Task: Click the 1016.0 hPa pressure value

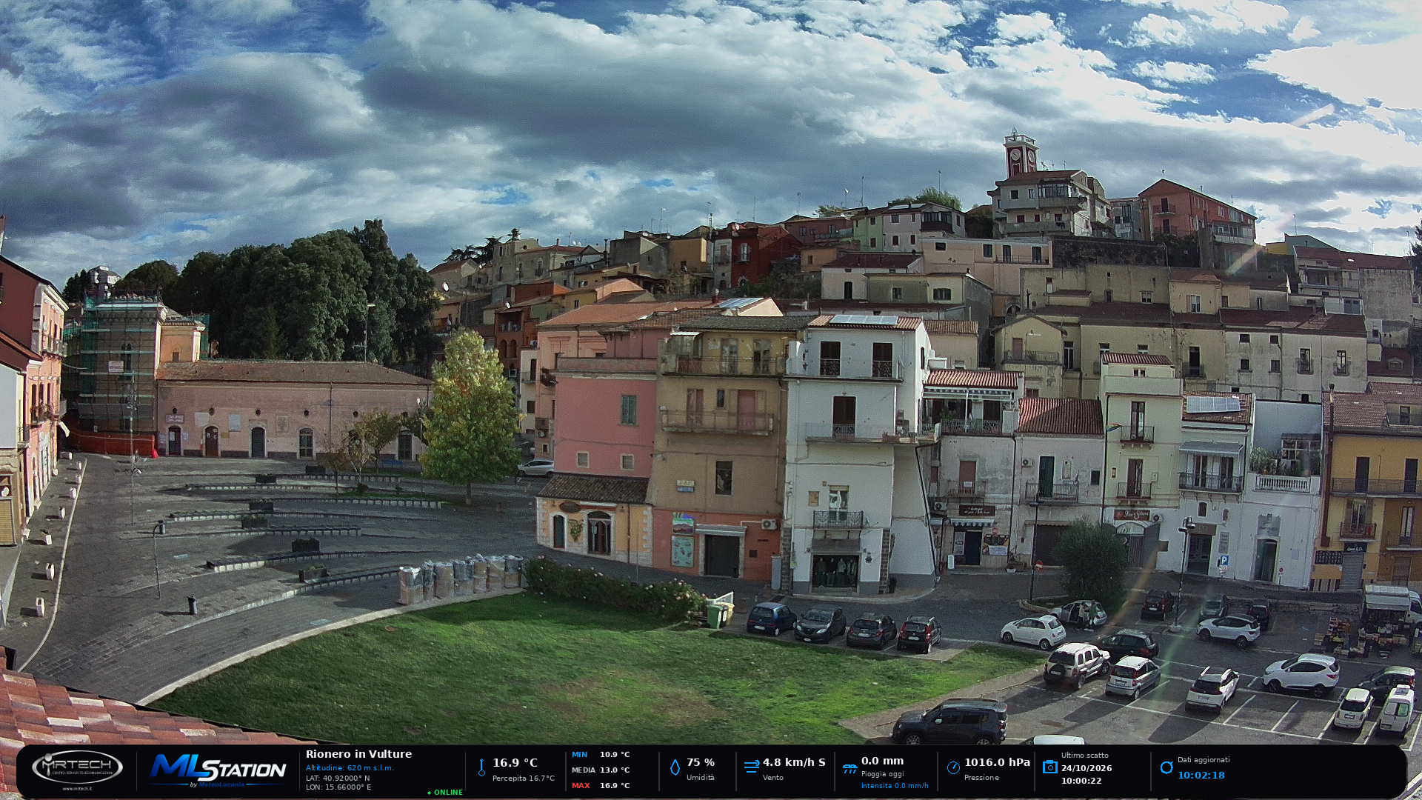Action: pos(997,762)
